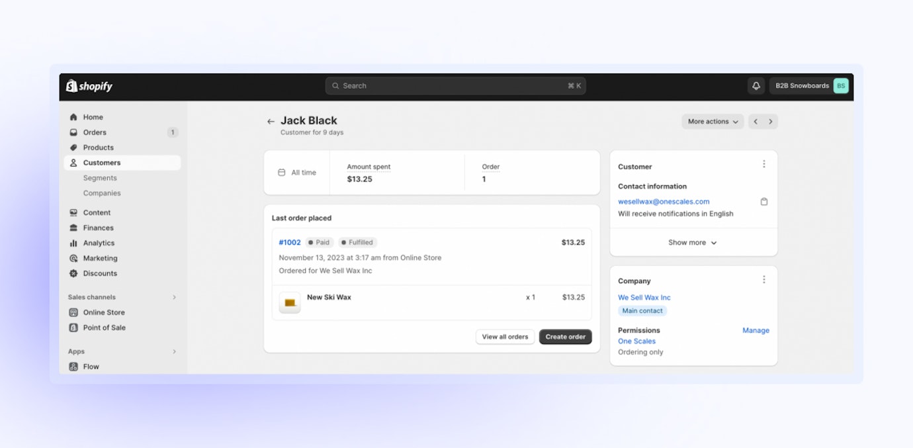This screenshot has height=448, width=913.
Task: Click the Amount spent $13.25 value
Action: pos(360,179)
